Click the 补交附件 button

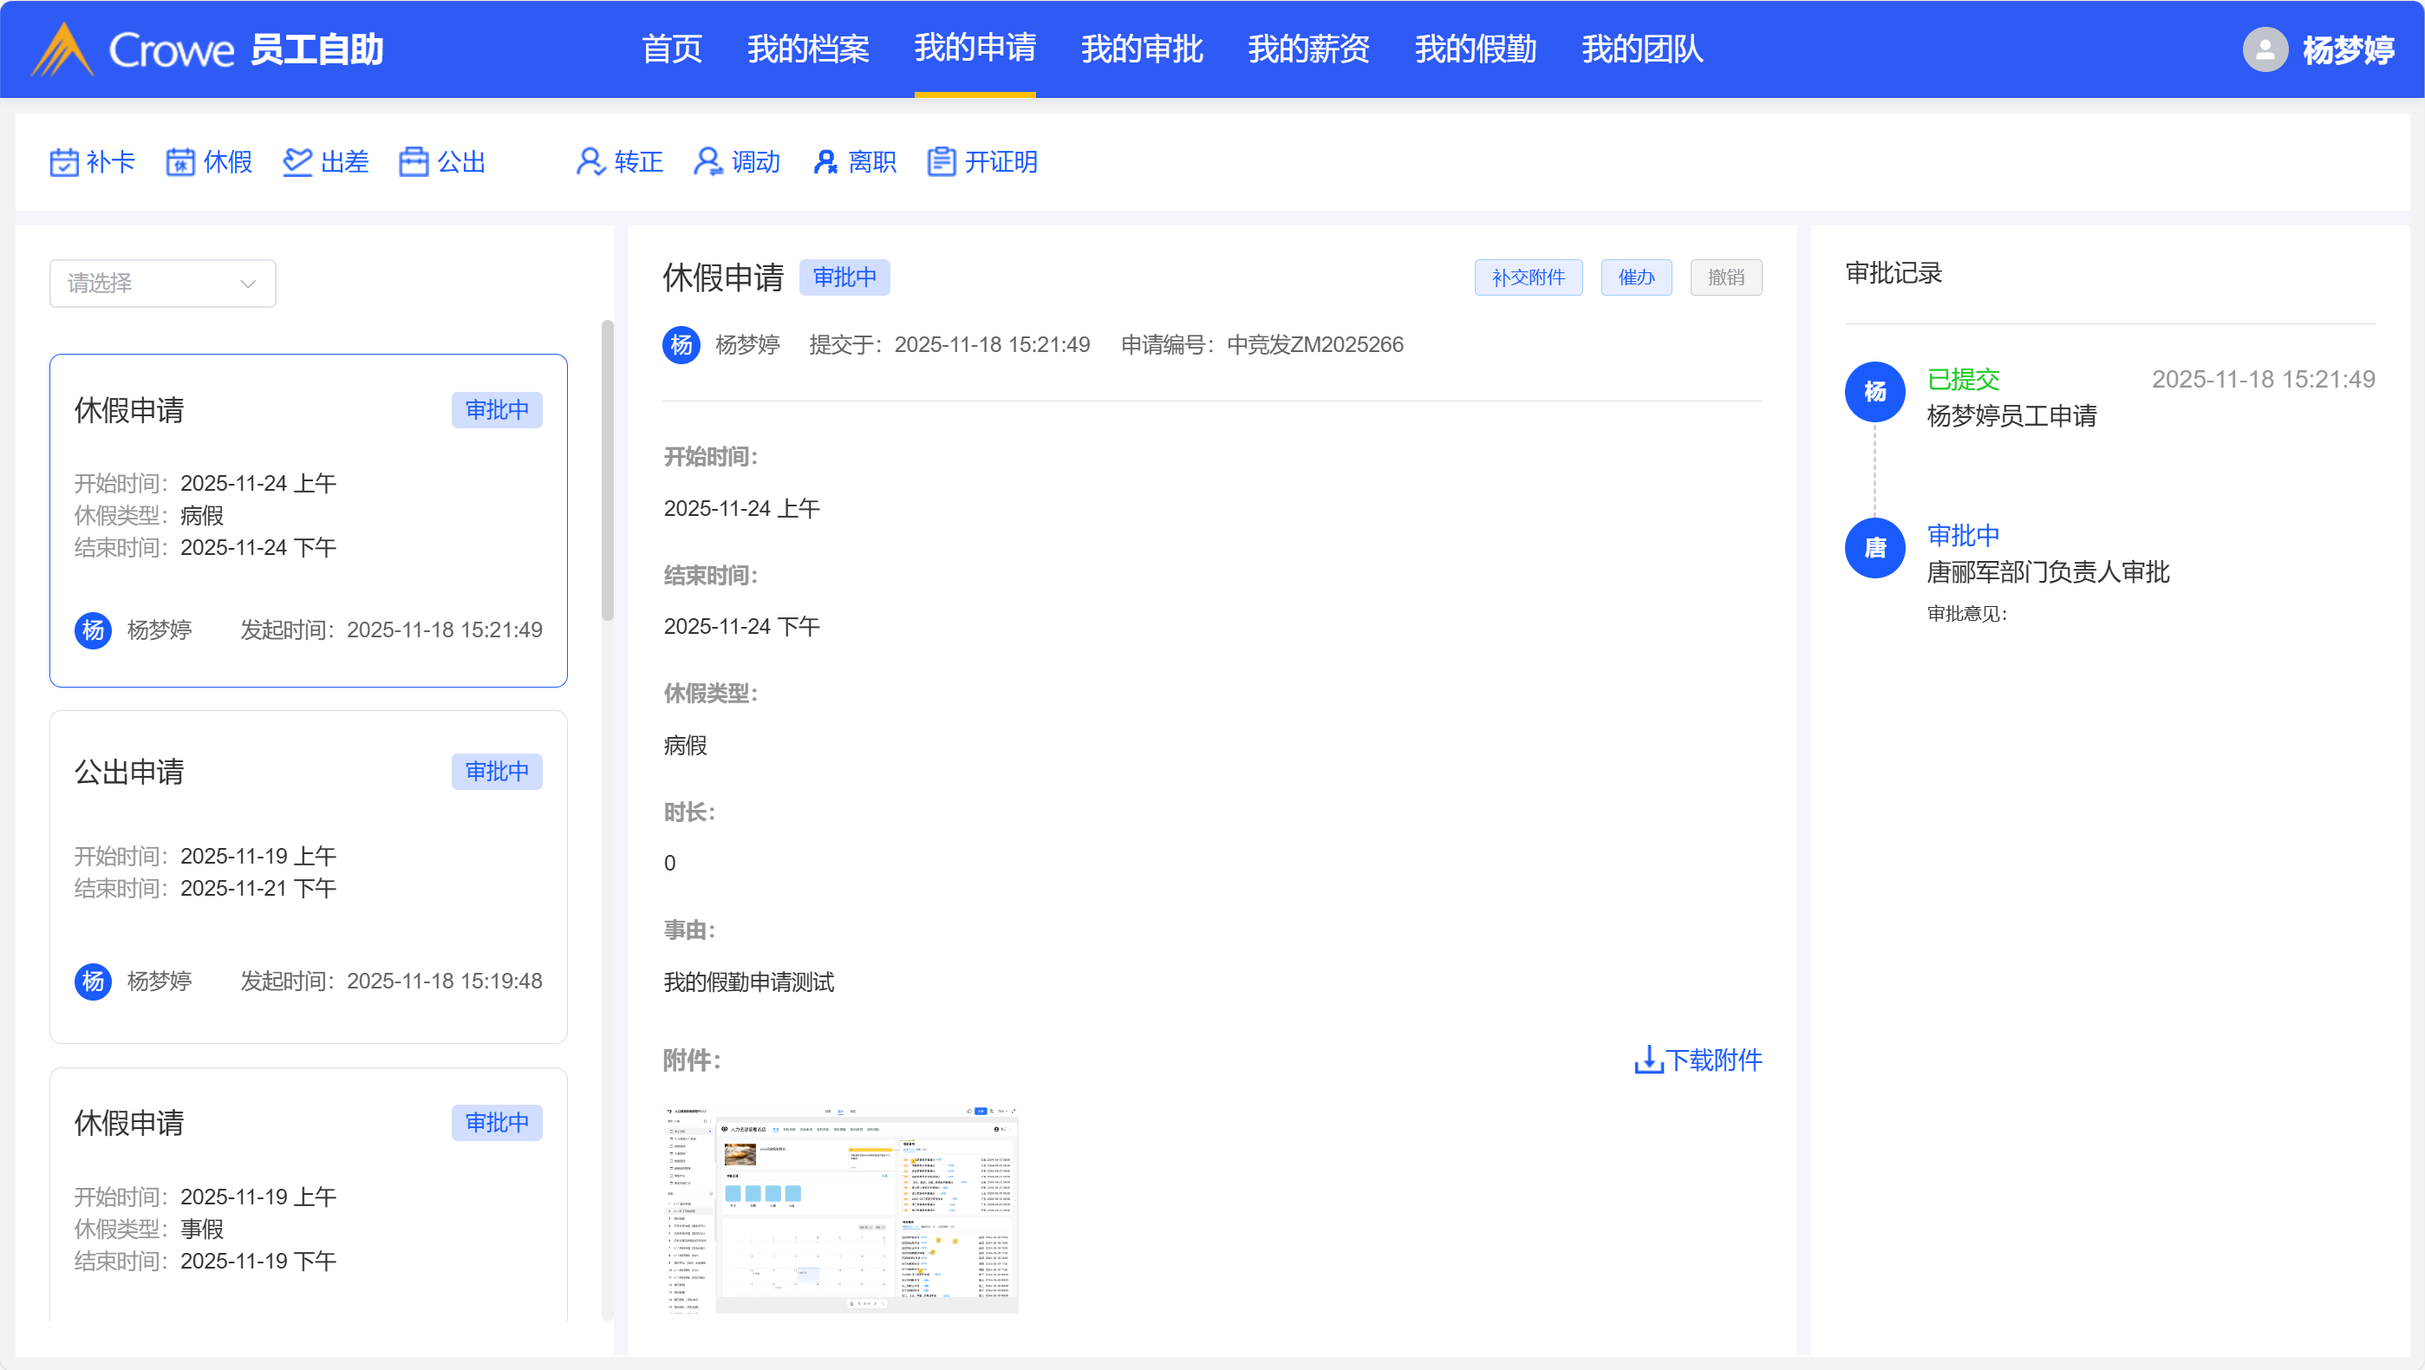tap(1528, 277)
